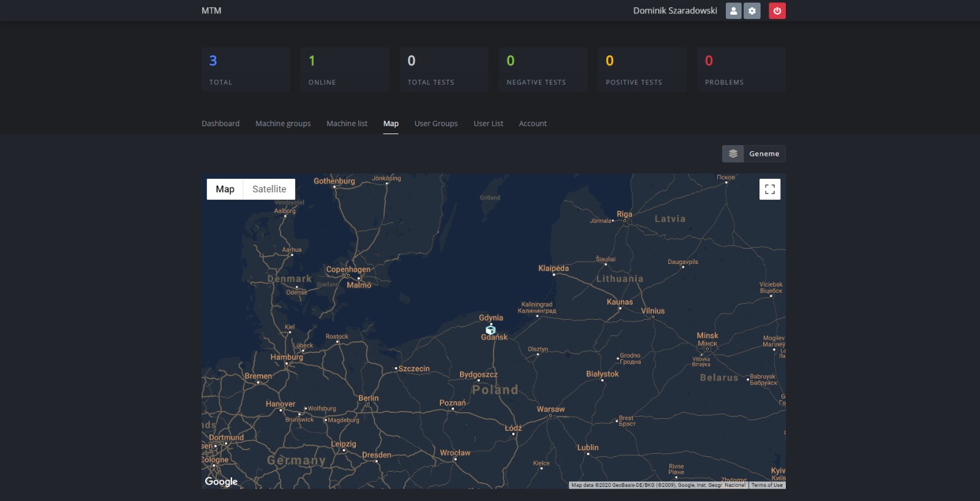
Task: Open settings via the gear icon
Action: pos(752,11)
